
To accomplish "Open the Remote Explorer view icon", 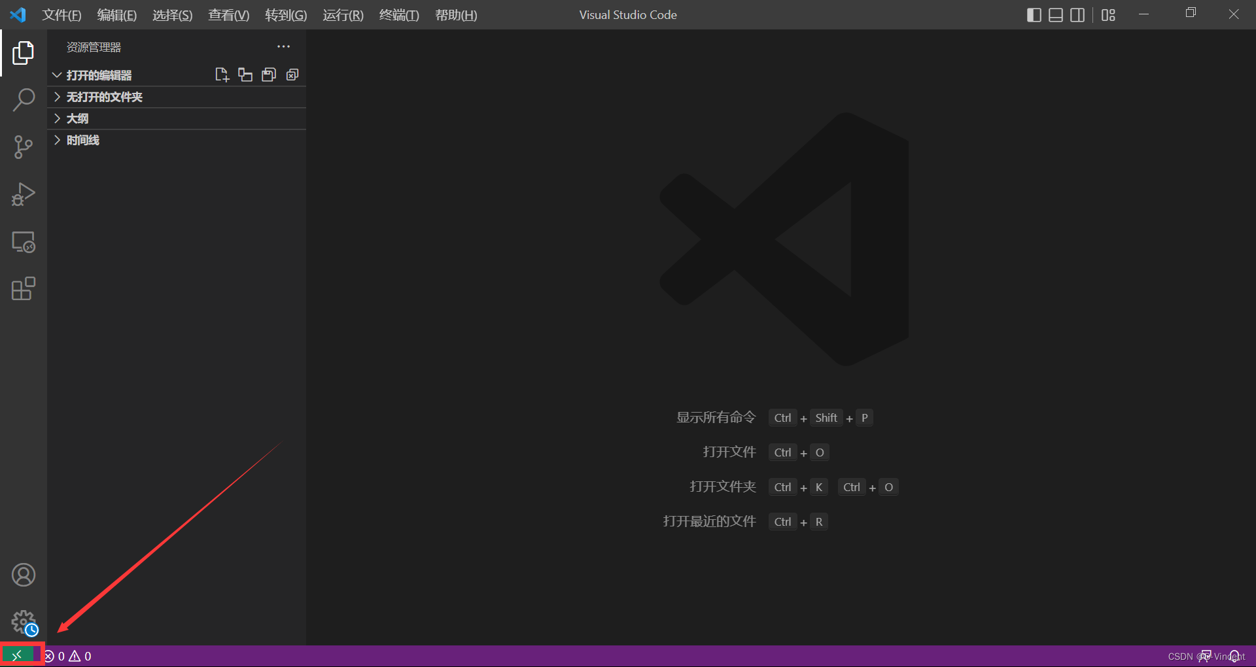I will click(24, 242).
